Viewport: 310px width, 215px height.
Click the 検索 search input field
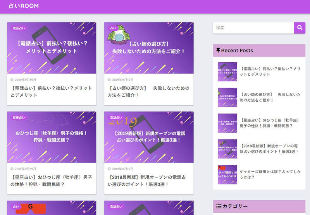[x=253, y=28]
